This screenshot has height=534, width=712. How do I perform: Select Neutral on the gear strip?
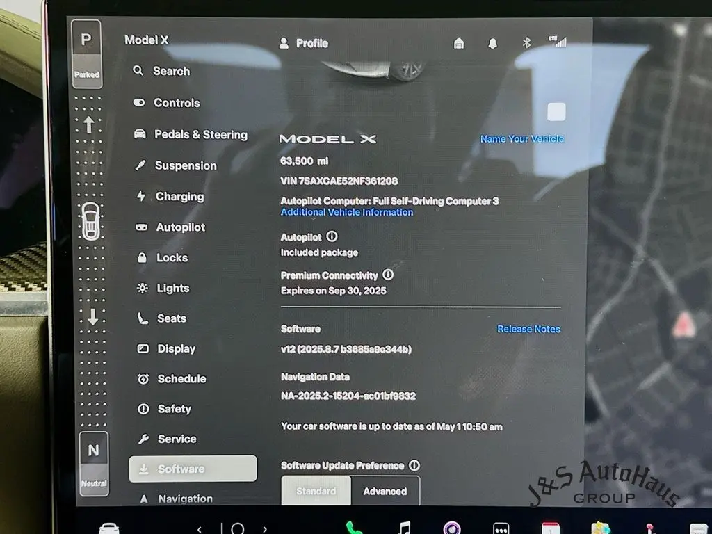[x=94, y=463]
